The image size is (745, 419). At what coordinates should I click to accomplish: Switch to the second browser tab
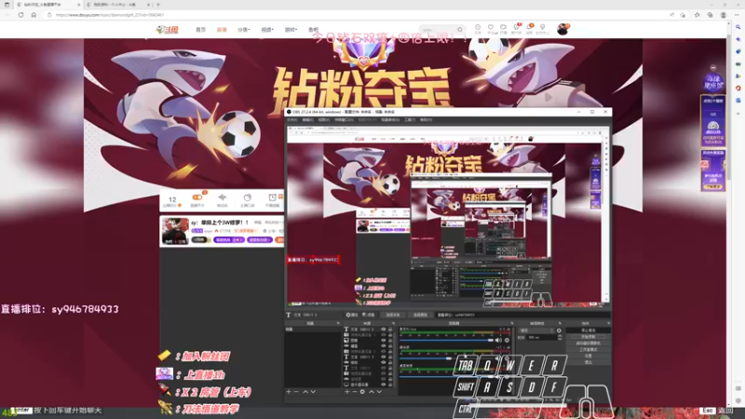pyautogui.click(x=117, y=5)
